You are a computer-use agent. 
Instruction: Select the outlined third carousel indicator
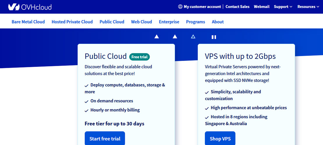click(x=193, y=37)
